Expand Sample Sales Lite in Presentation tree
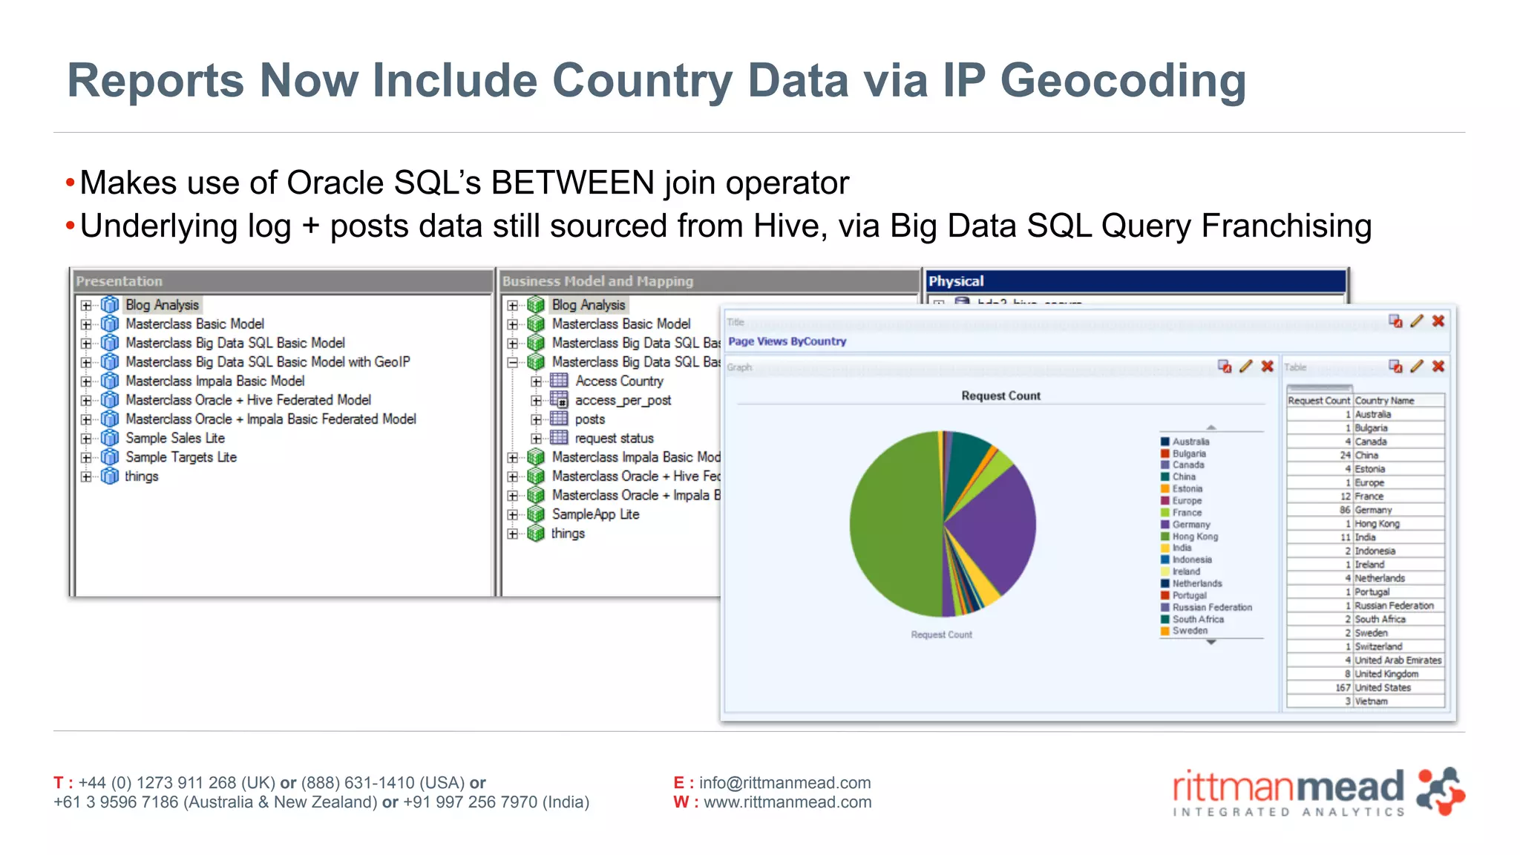Screen dimensions: 1520x855 (86, 439)
